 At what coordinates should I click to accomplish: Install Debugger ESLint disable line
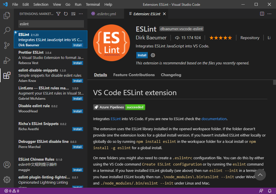[x=77, y=147]
